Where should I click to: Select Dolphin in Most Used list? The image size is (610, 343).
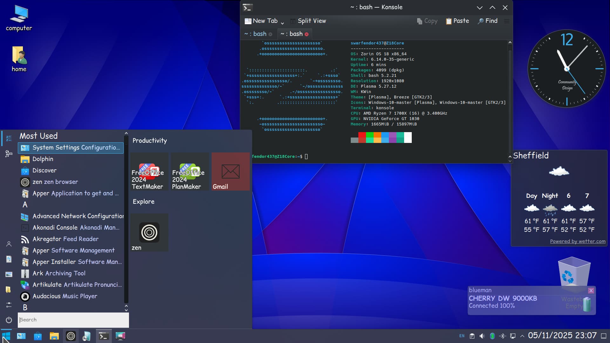click(x=43, y=159)
